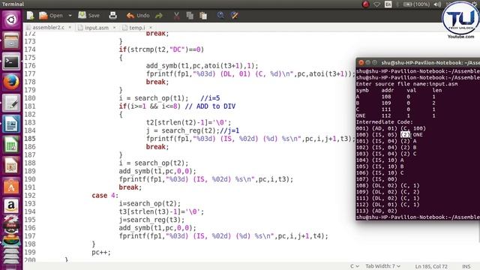
Task: Open the Terminal from the launcher
Action: coord(11,61)
